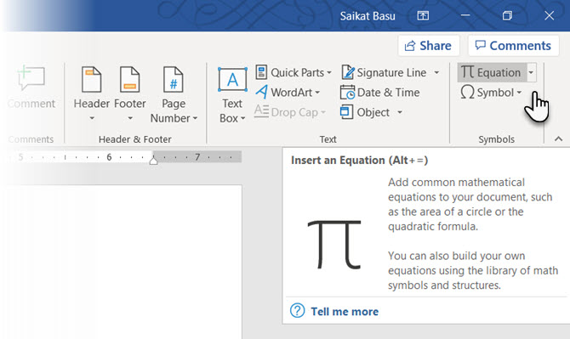
Task: Click the Text Box icon
Action: click(x=232, y=80)
